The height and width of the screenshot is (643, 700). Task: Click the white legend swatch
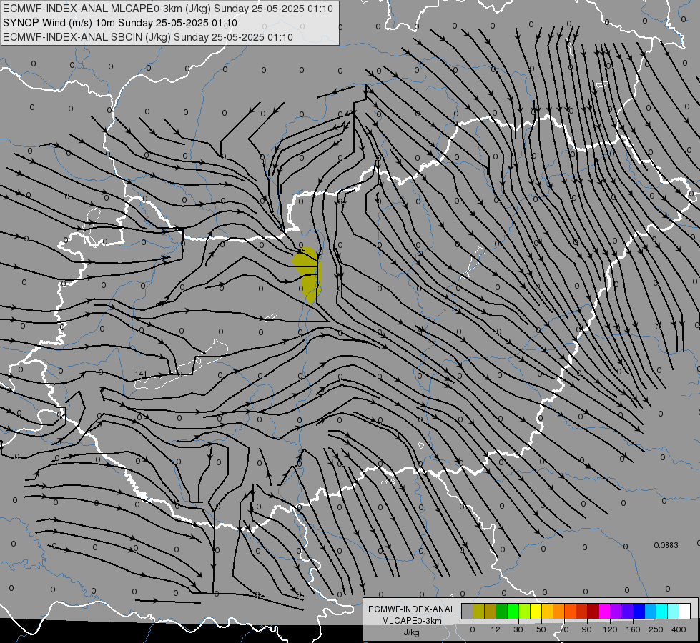pyautogui.click(x=685, y=611)
